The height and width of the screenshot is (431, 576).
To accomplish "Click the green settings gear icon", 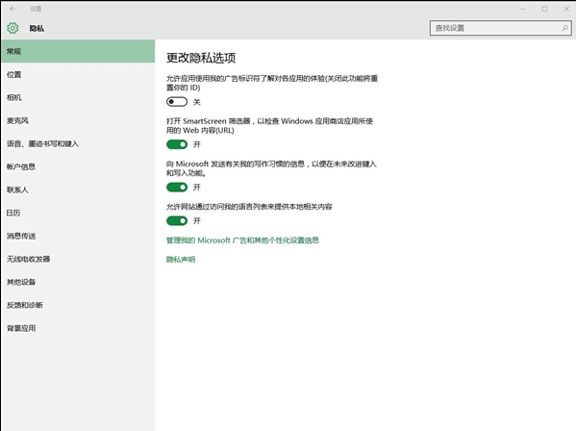I will tap(13, 28).
